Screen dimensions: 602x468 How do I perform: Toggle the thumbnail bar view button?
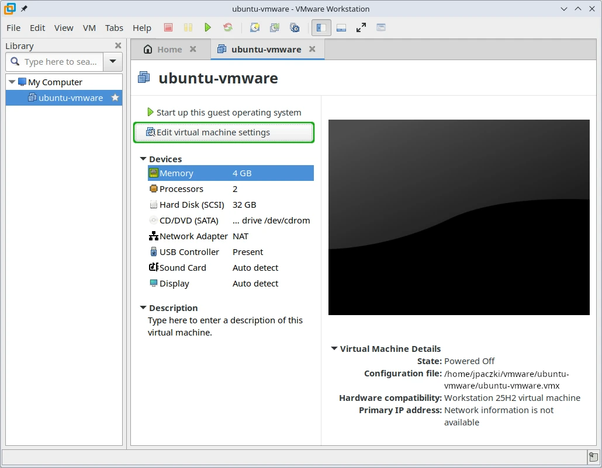[341, 27]
